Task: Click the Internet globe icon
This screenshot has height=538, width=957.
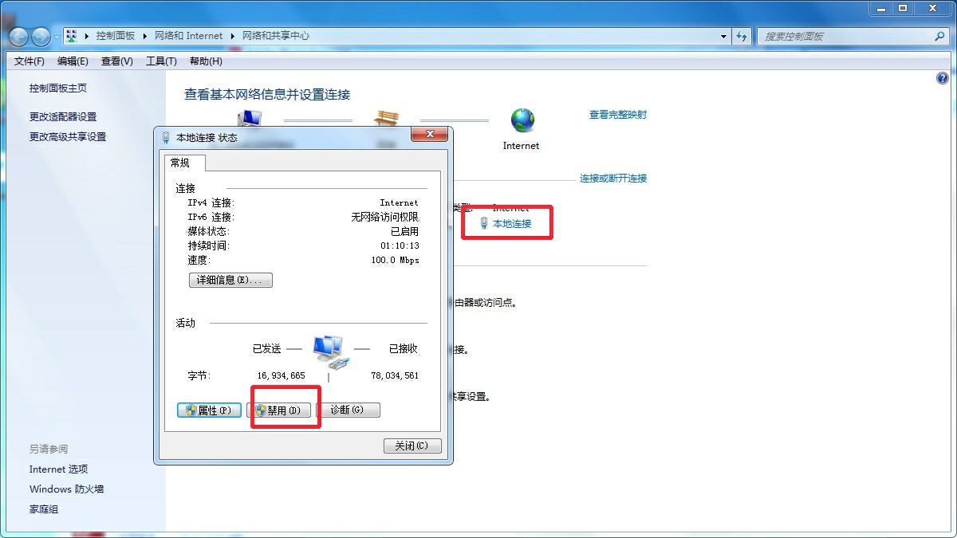Action: 522,120
